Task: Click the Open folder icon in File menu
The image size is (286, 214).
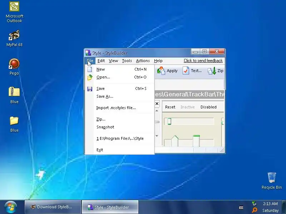Action: 90,77
